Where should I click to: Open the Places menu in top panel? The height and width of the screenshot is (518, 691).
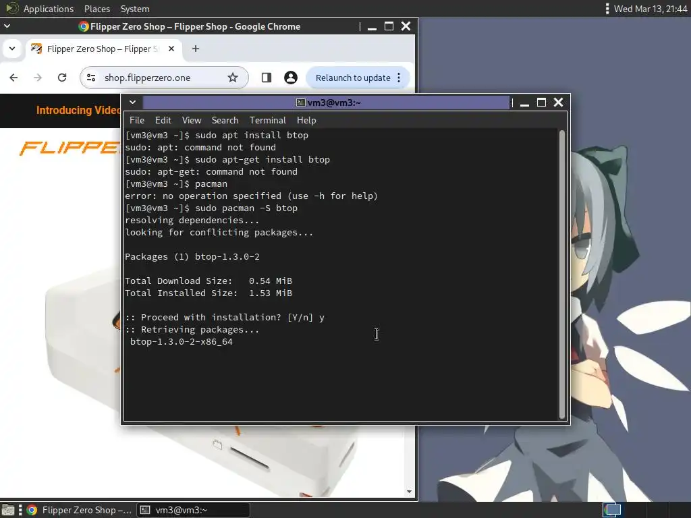click(x=97, y=9)
